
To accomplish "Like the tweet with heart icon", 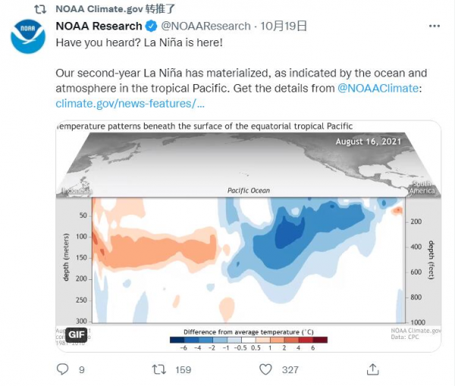I will tap(265, 369).
